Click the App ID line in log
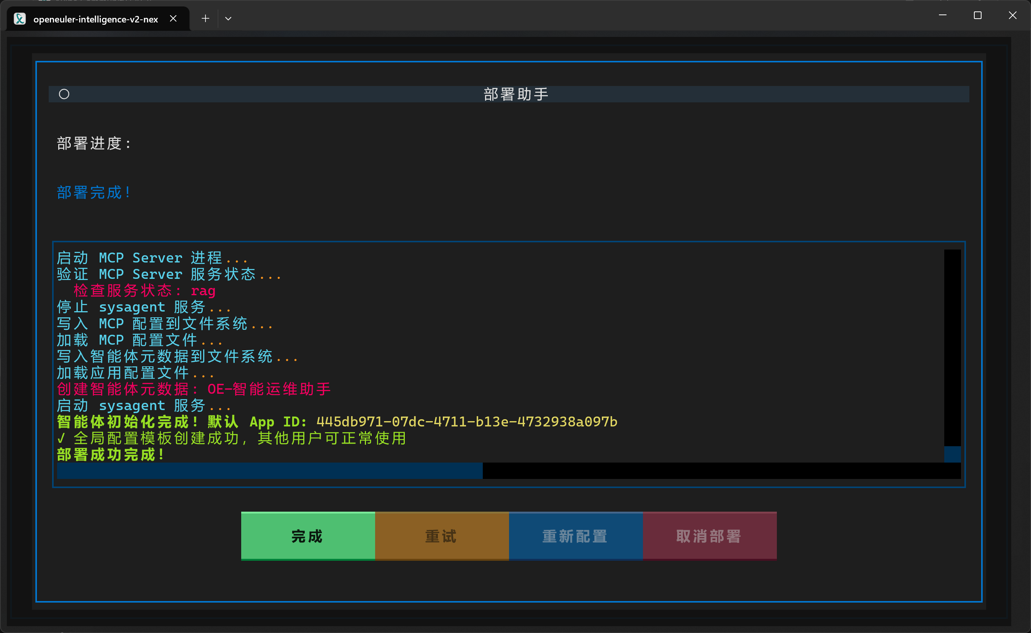Screen dimensions: 1031x633 [x=337, y=421]
